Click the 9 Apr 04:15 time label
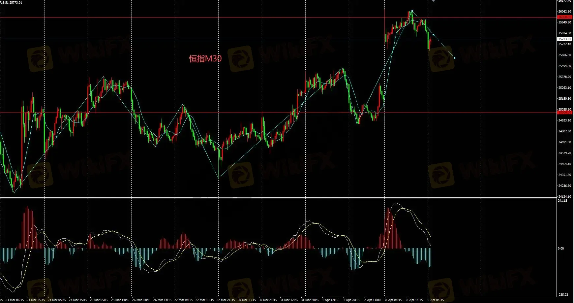This screenshot has width=574, height=303. pos(436,300)
